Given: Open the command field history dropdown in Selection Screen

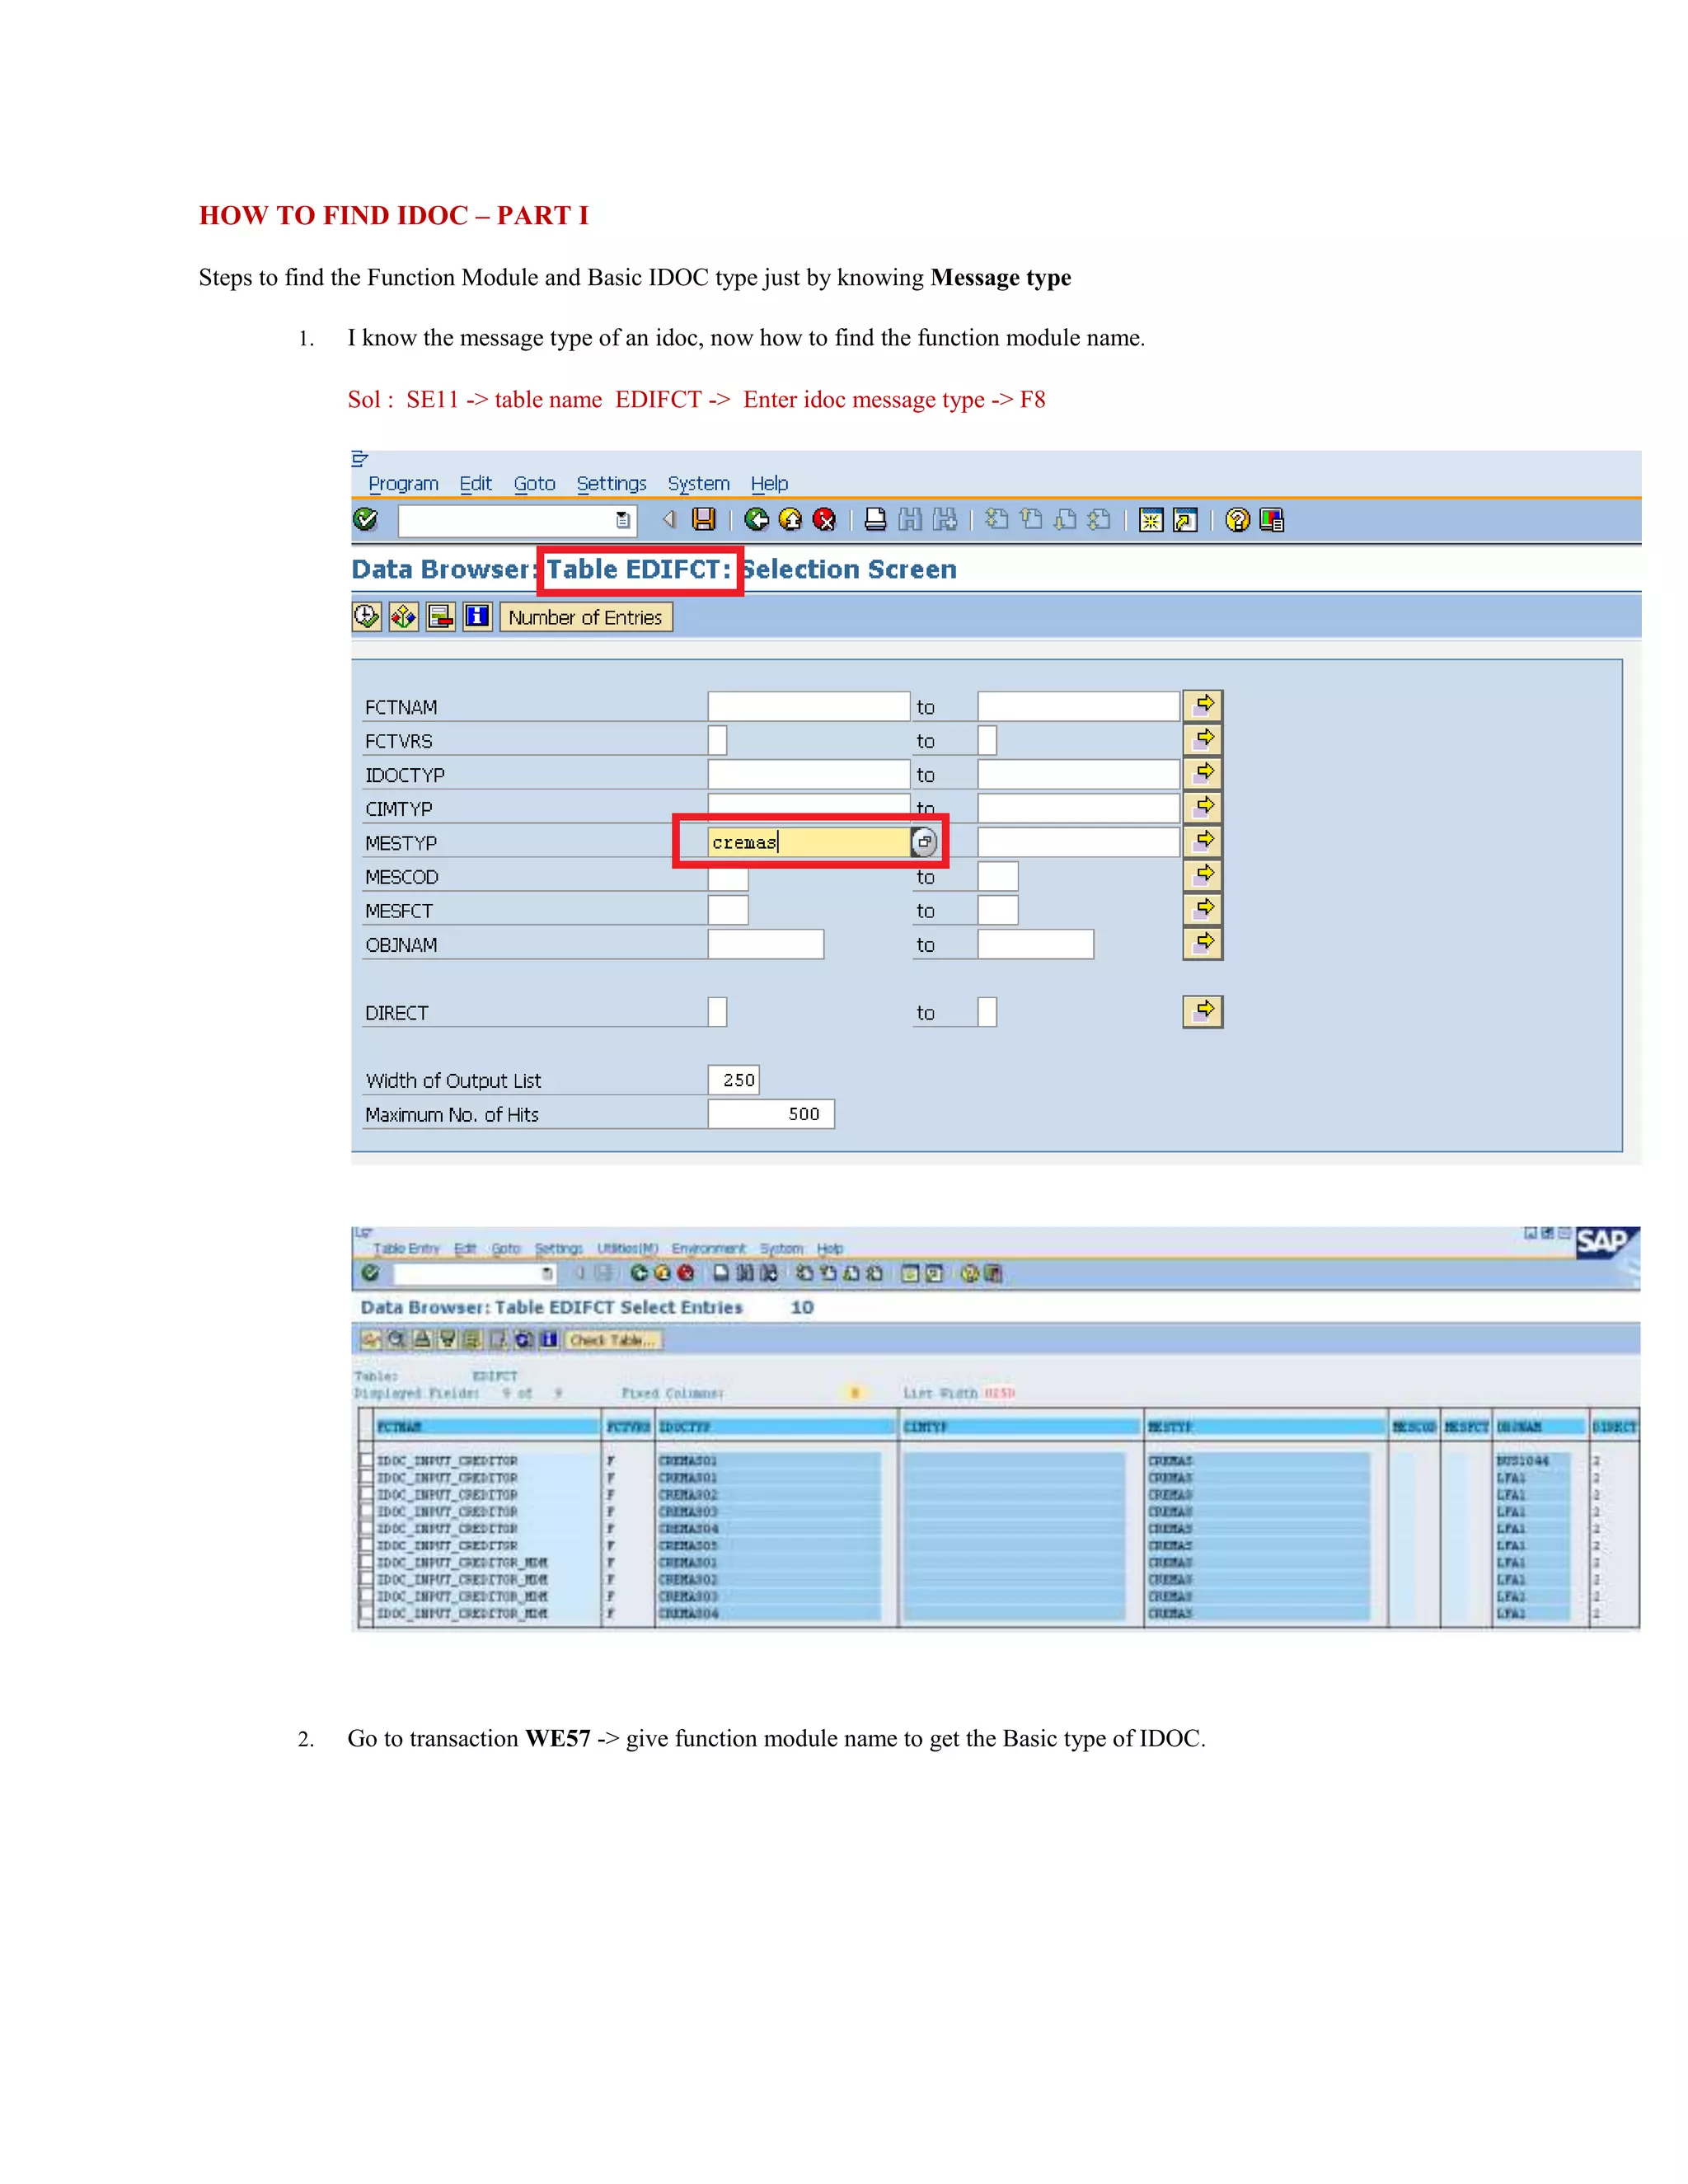Looking at the screenshot, I should pyautogui.click(x=623, y=520).
